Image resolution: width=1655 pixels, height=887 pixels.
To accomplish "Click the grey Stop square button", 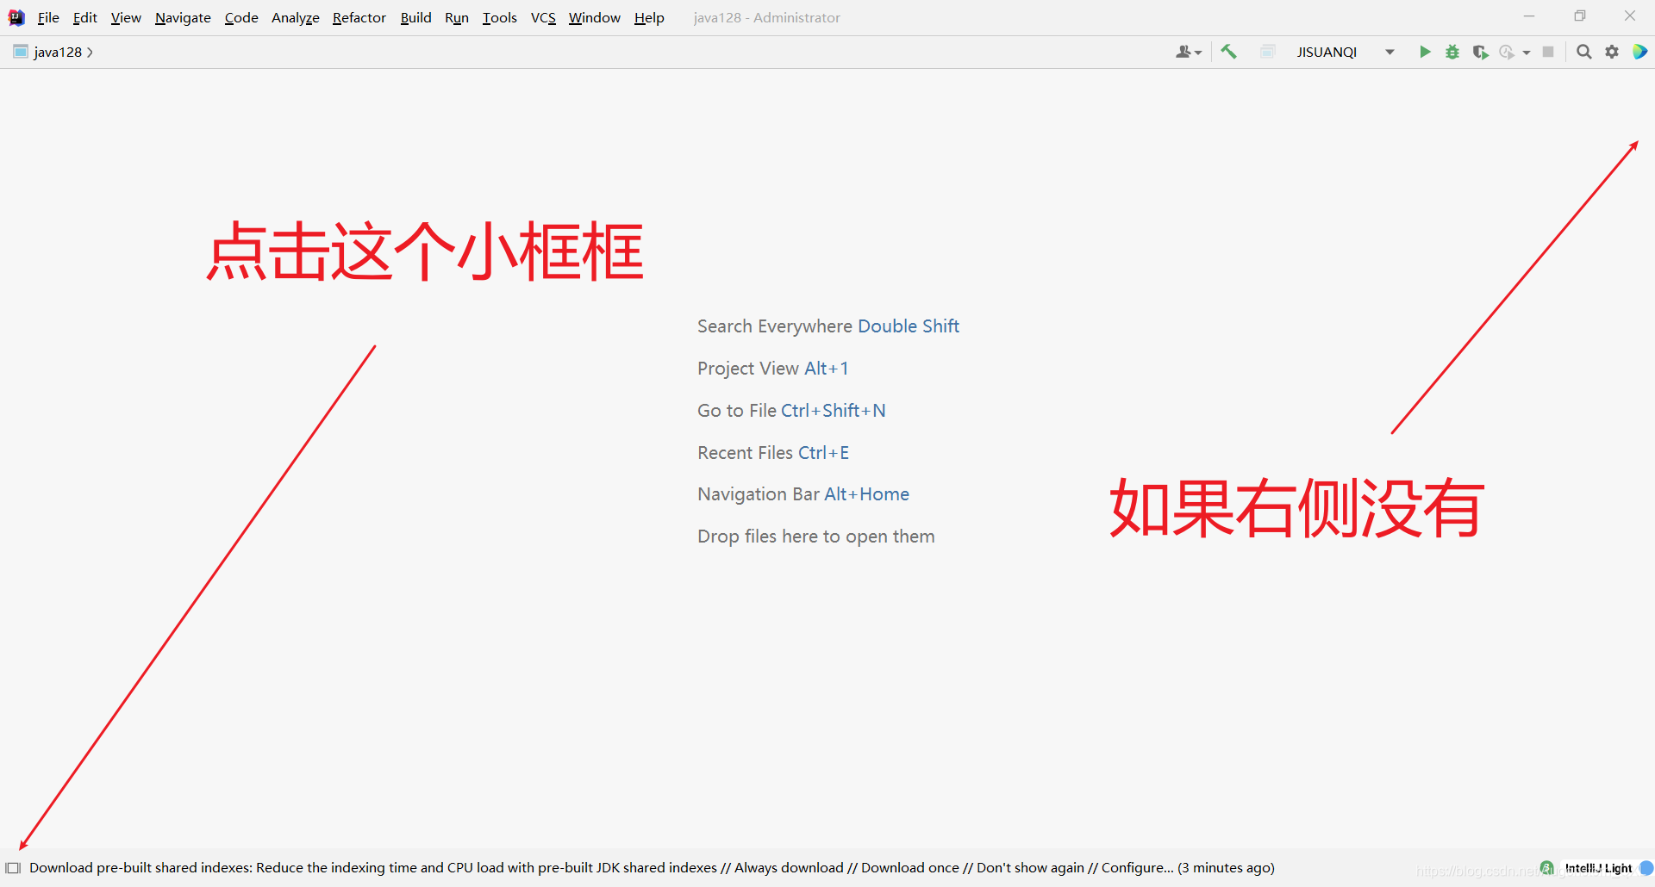I will [1548, 52].
